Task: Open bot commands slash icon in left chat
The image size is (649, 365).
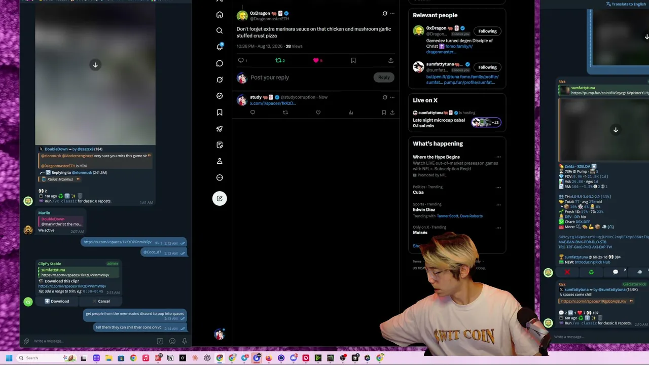Action: (160, 341)
